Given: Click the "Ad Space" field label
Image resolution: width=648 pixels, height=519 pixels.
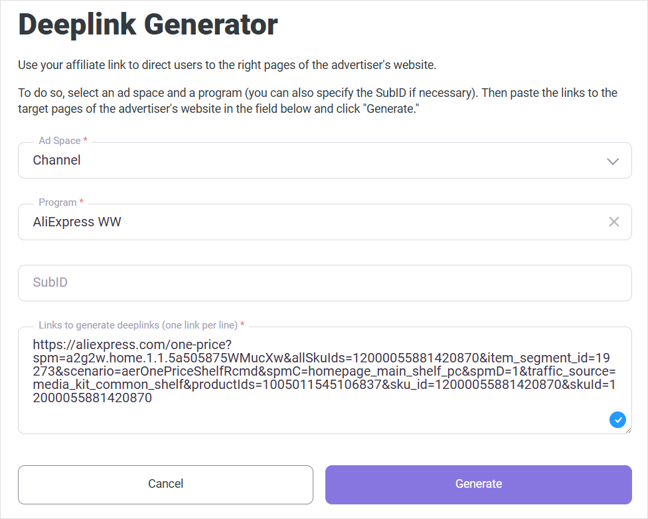Looking at the screenshot, I should click(x=59, y=141).
